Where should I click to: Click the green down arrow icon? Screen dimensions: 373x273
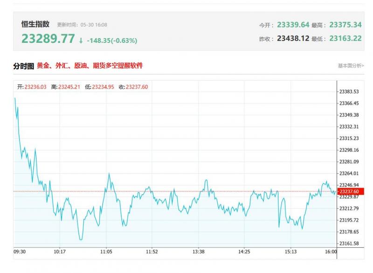coord(81,41)
